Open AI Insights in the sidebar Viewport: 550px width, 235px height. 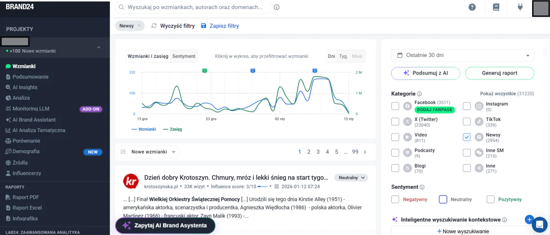coord(25,88)
